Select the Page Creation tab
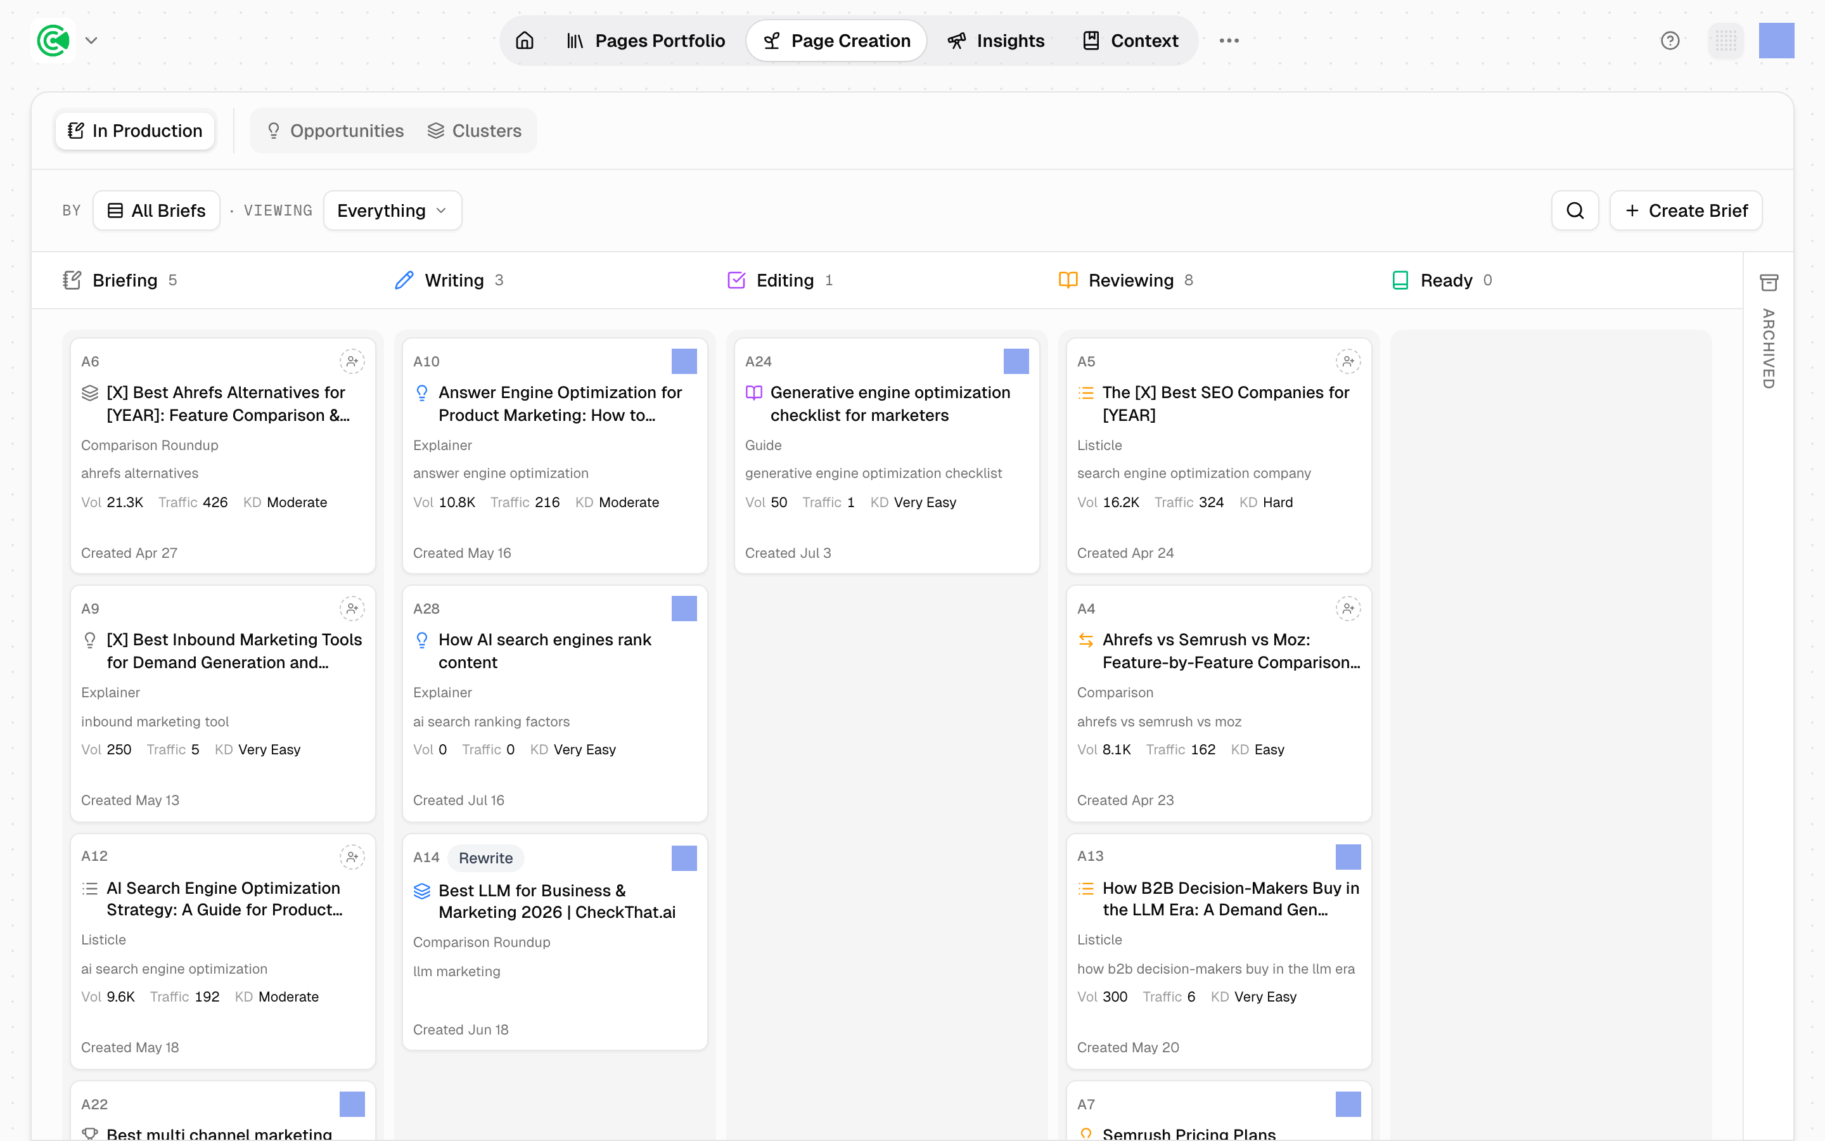 tap(836, 41)
